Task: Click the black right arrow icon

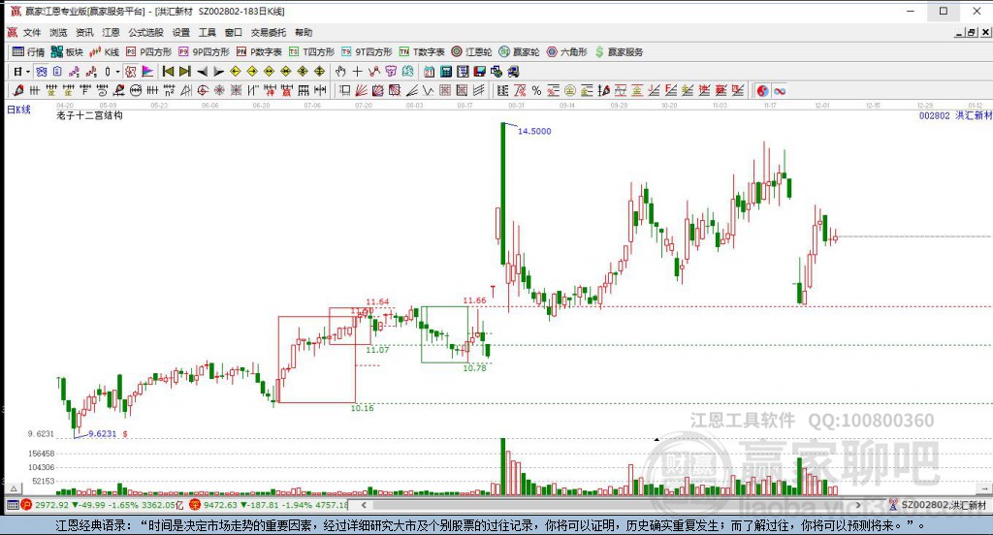Action: click(219, 72)
